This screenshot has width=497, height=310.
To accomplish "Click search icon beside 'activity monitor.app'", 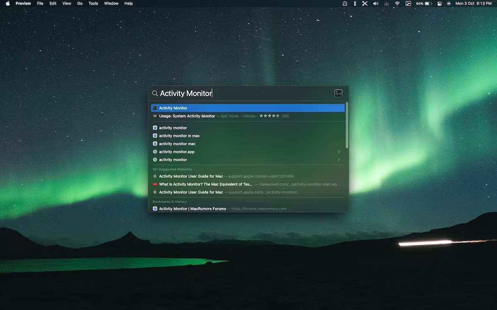I will tap(155, 152).
